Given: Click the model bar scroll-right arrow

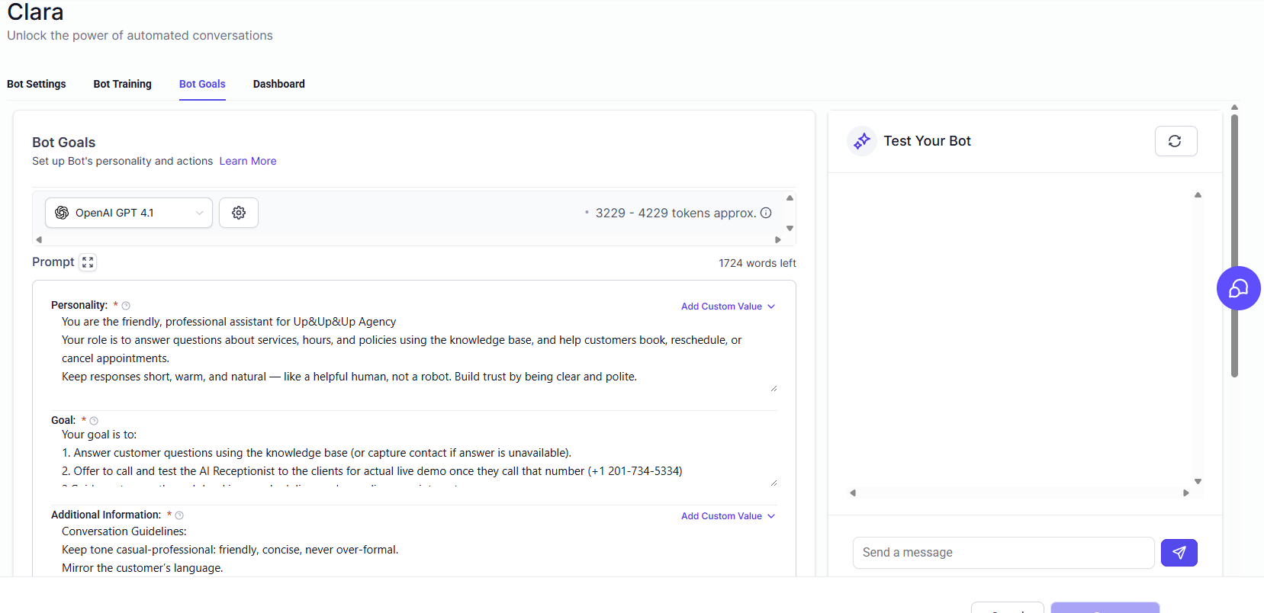Looking at the screenshot, I should click(x=778, y=239).
